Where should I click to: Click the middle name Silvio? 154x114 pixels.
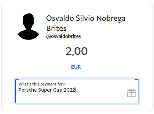pyautogui.click(x=85, y=18)
